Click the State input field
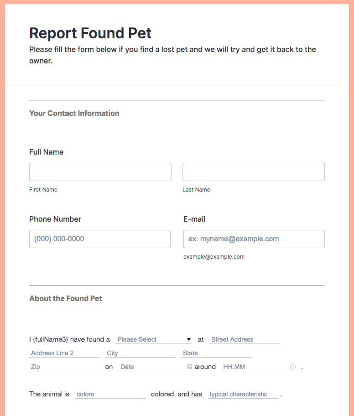This screenshot has height=416, width=354. 216,353
